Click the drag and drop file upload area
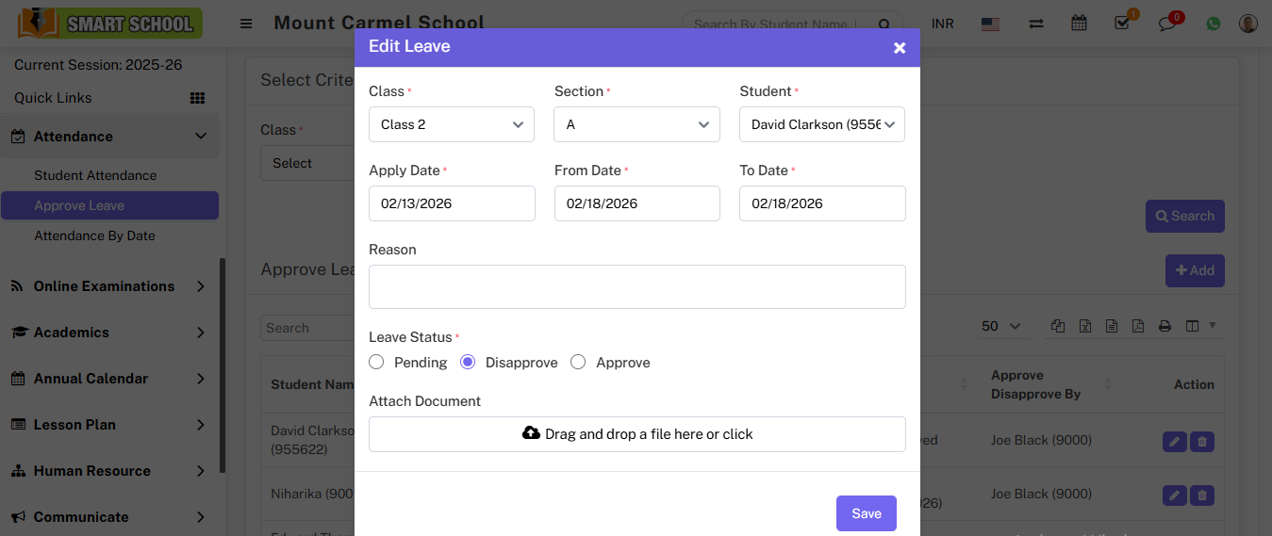This screenshot has height=536, width=1272. [x=636, y=434]
